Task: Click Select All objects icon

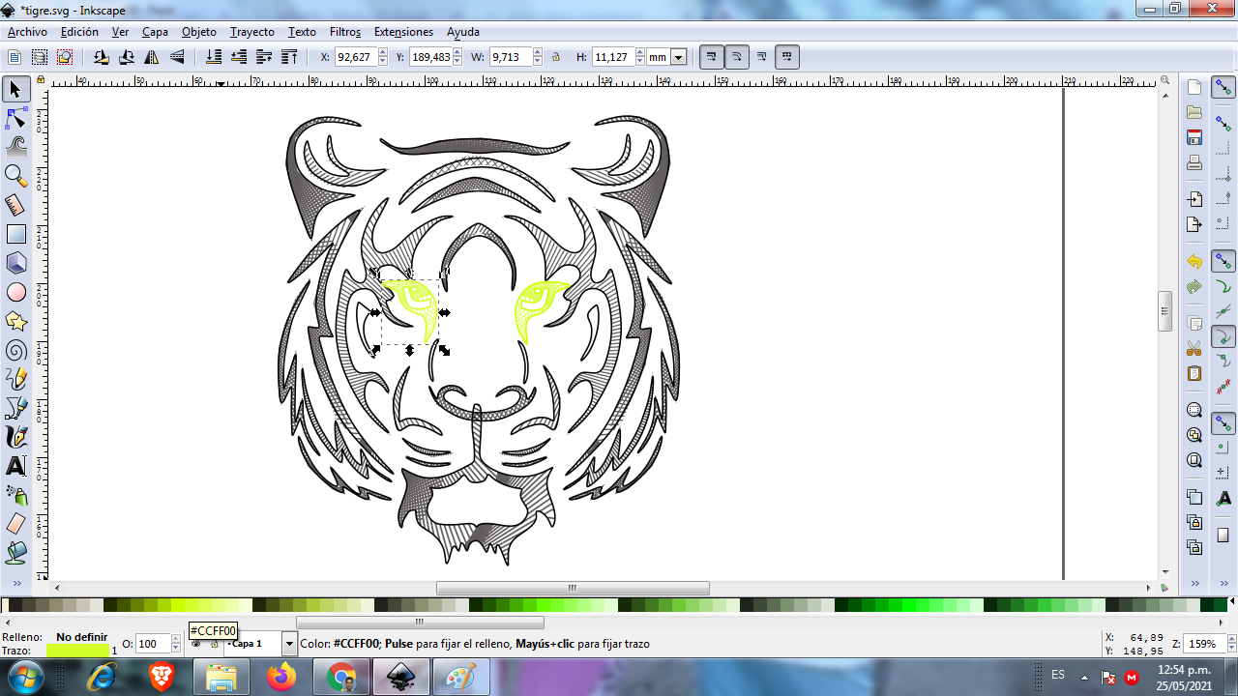Action: 15,57
